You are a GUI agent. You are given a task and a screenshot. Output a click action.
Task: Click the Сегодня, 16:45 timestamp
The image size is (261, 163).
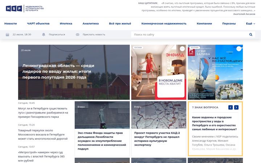26,103
